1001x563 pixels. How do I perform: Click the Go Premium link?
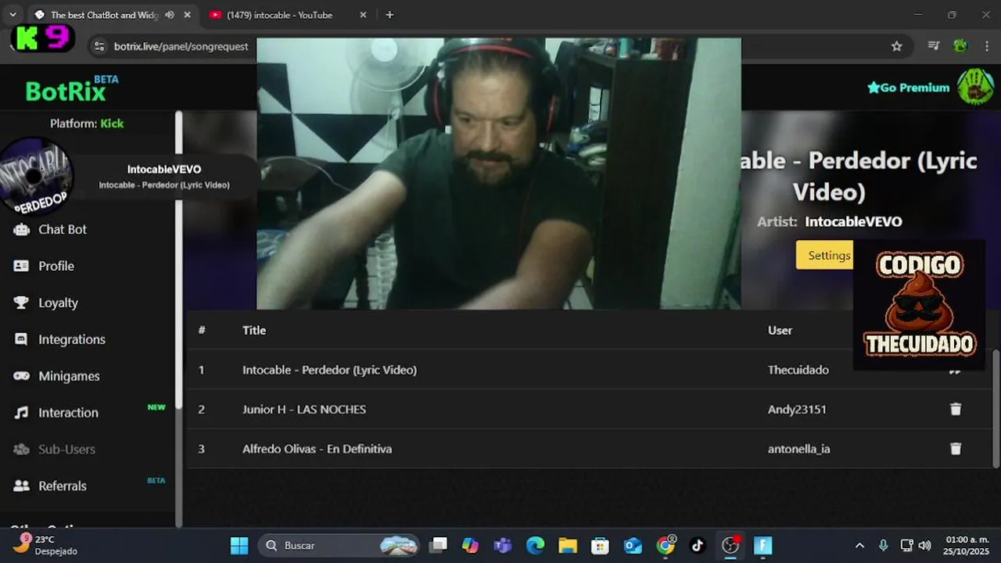pos(908,88)
